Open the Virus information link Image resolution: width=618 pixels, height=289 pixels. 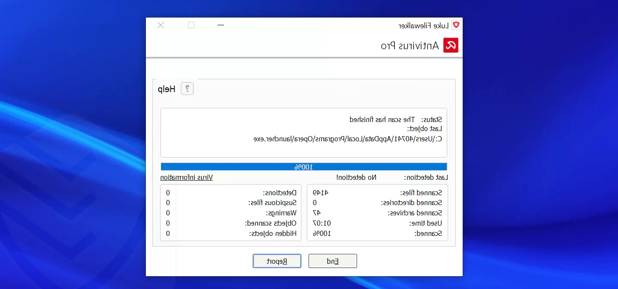(187, 177)
